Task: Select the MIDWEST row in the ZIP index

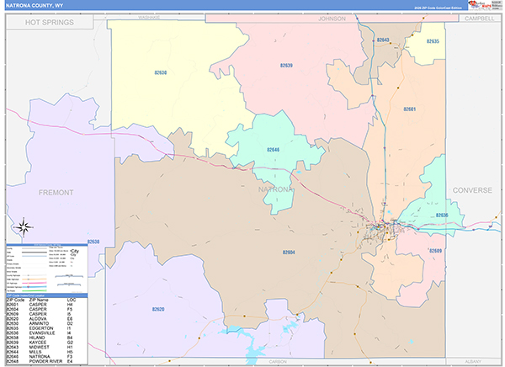Action: [x=40, y=348]
